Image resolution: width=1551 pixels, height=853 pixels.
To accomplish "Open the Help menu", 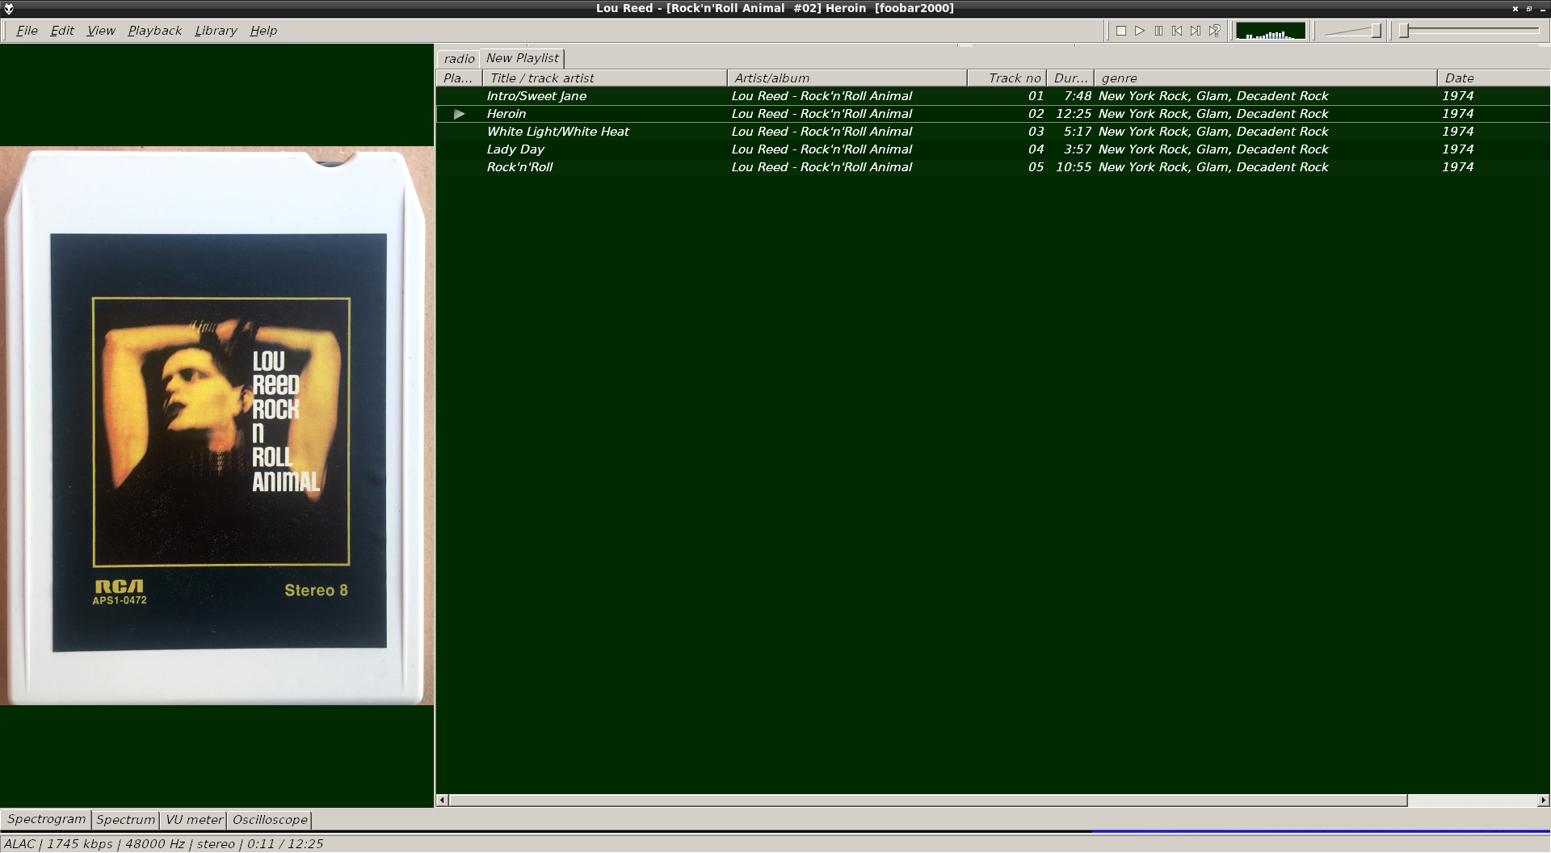I will (x=263, y=31).
